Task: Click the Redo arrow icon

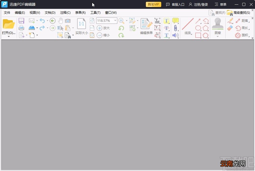Action: click(x=42, y=28)
